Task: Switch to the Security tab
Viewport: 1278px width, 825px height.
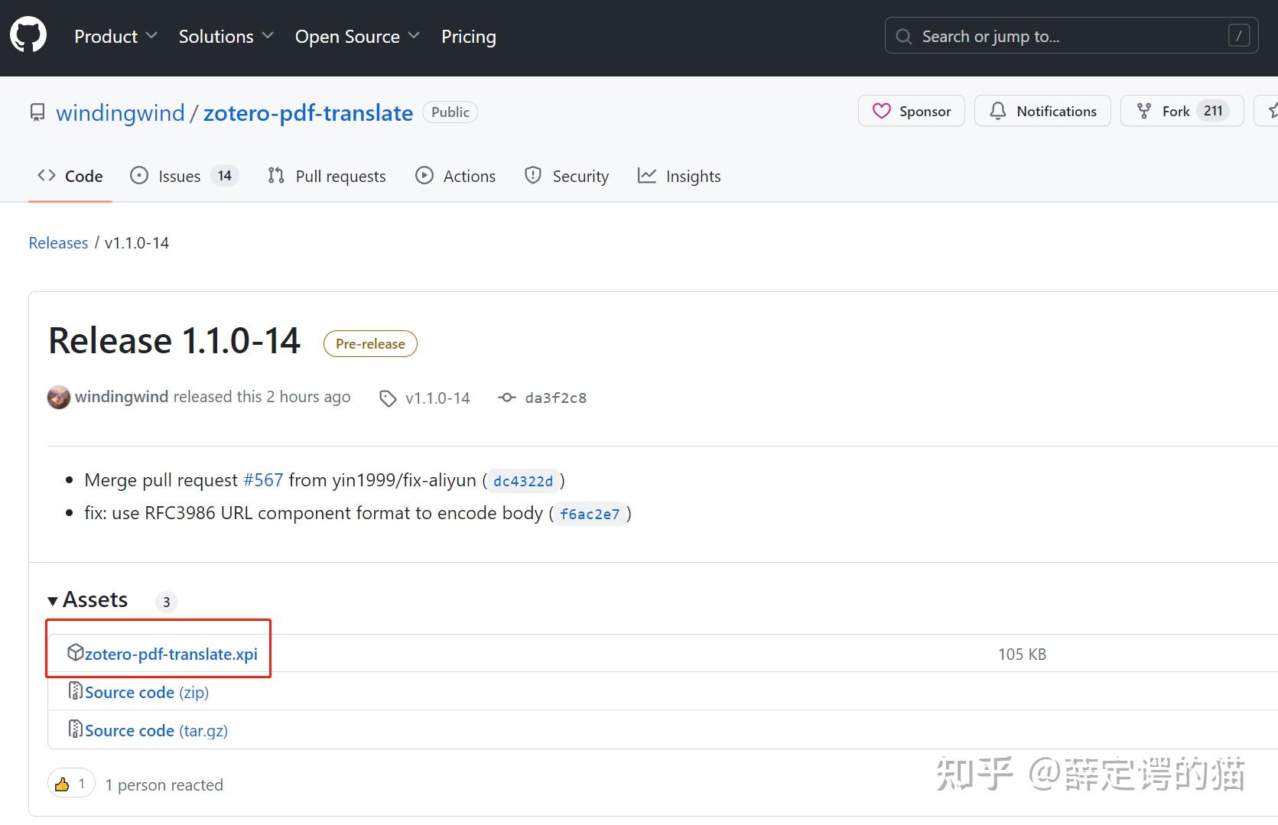Action: [x=567, y=176]
